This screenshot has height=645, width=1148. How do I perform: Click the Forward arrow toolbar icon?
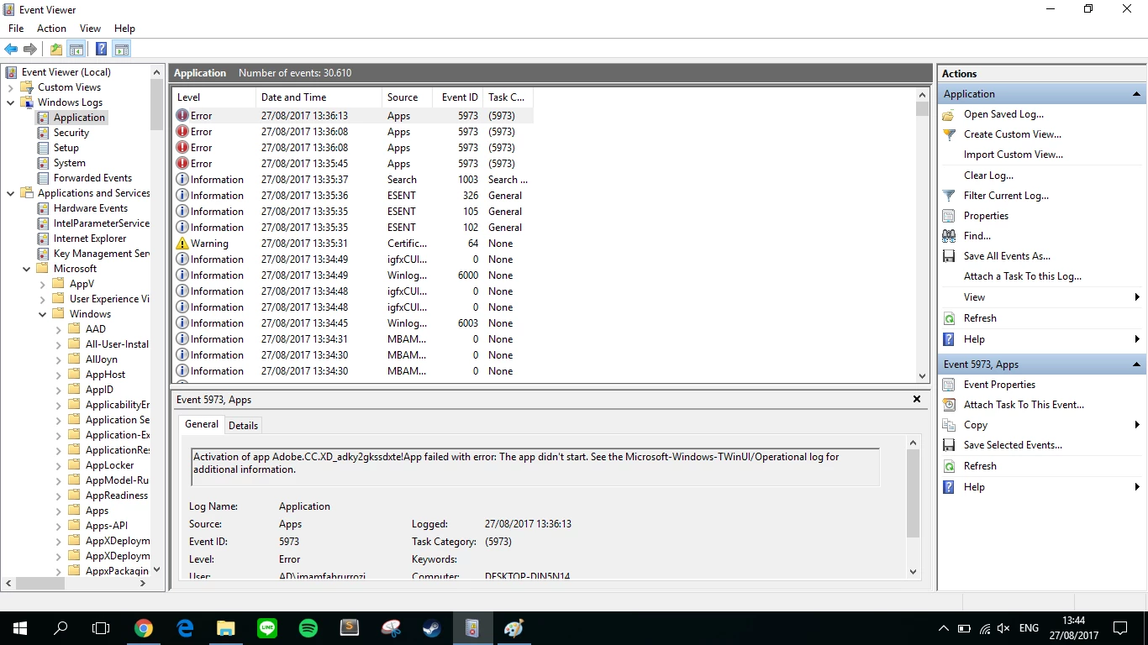pyautogui.click(x=30, y=49)
